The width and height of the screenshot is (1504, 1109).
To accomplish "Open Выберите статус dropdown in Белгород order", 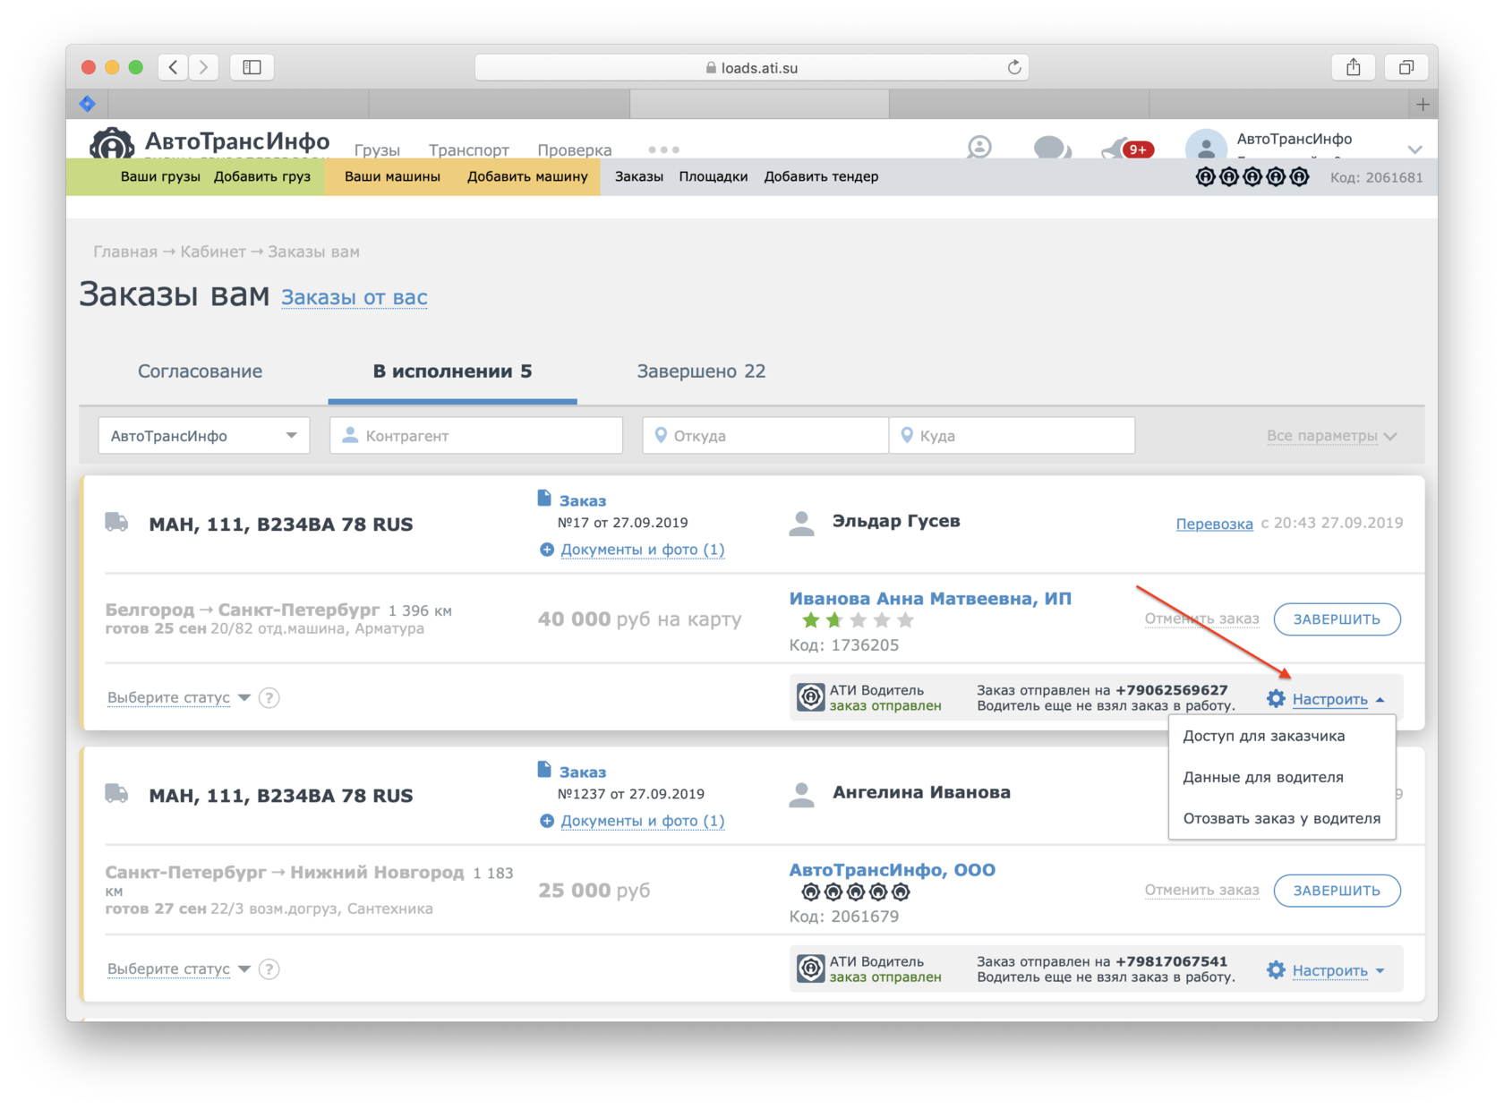I will click(178, 698).
